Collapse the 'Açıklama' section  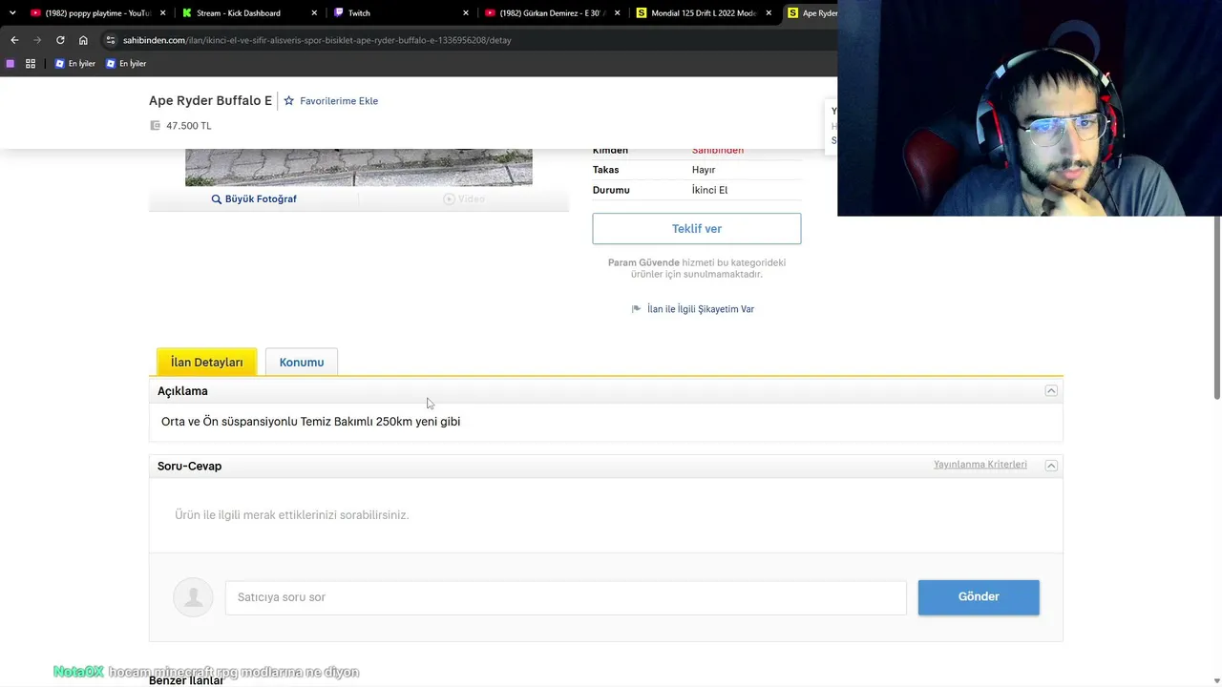(x=1051, y=391)
